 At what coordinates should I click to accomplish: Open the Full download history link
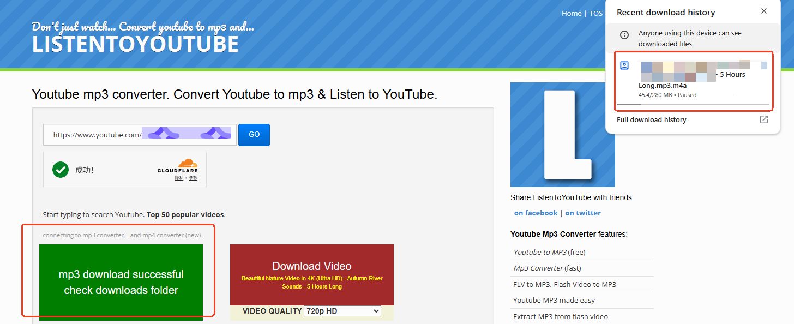(651, 119)
